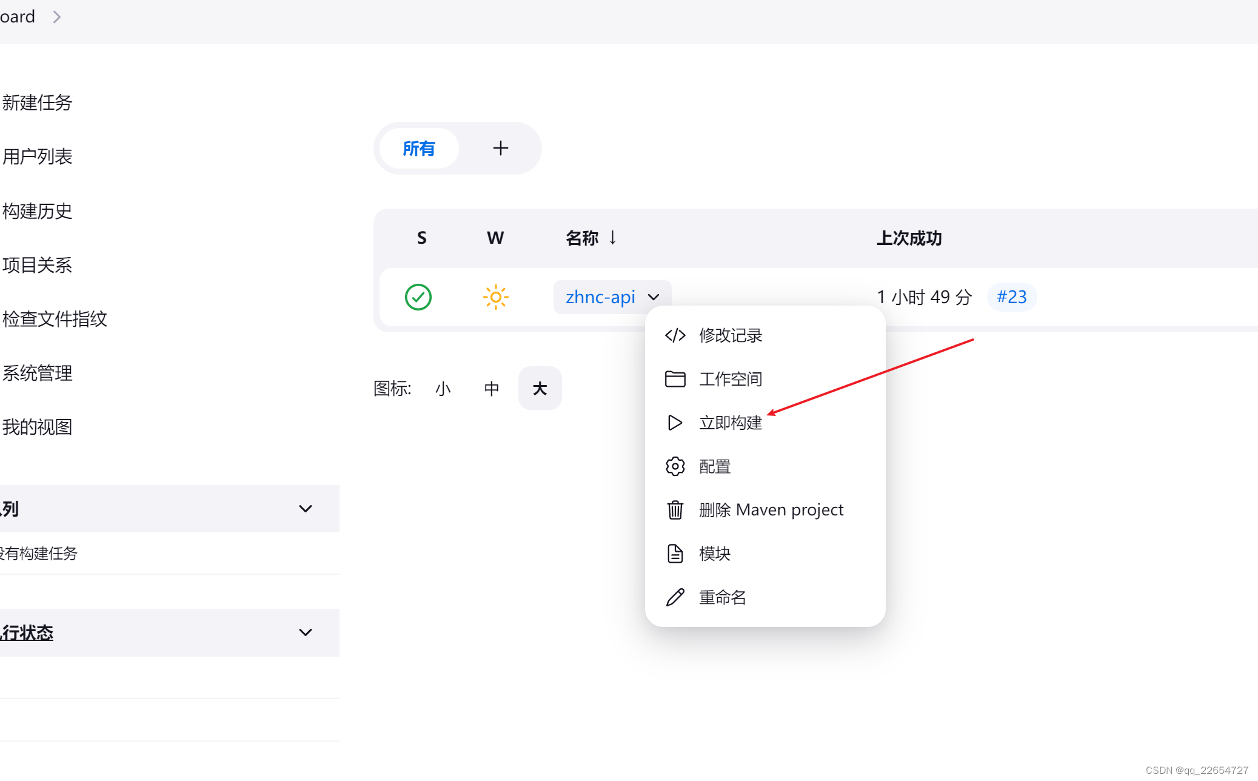Screen dimensions: 1258x781
Task: Set icon size to 小
Action: pyautogui.click(x=443, y=388)
